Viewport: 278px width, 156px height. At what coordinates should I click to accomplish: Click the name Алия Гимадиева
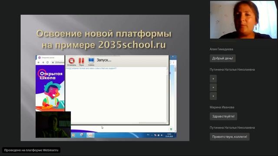[222, 49]
